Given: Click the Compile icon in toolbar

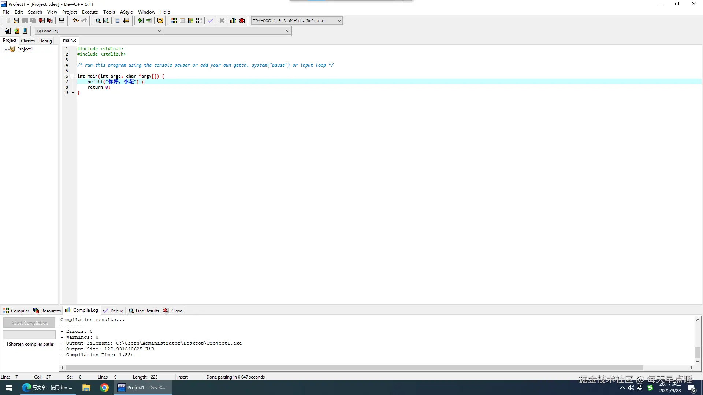Looking at the screenshot, I should (x=174, y=20).
